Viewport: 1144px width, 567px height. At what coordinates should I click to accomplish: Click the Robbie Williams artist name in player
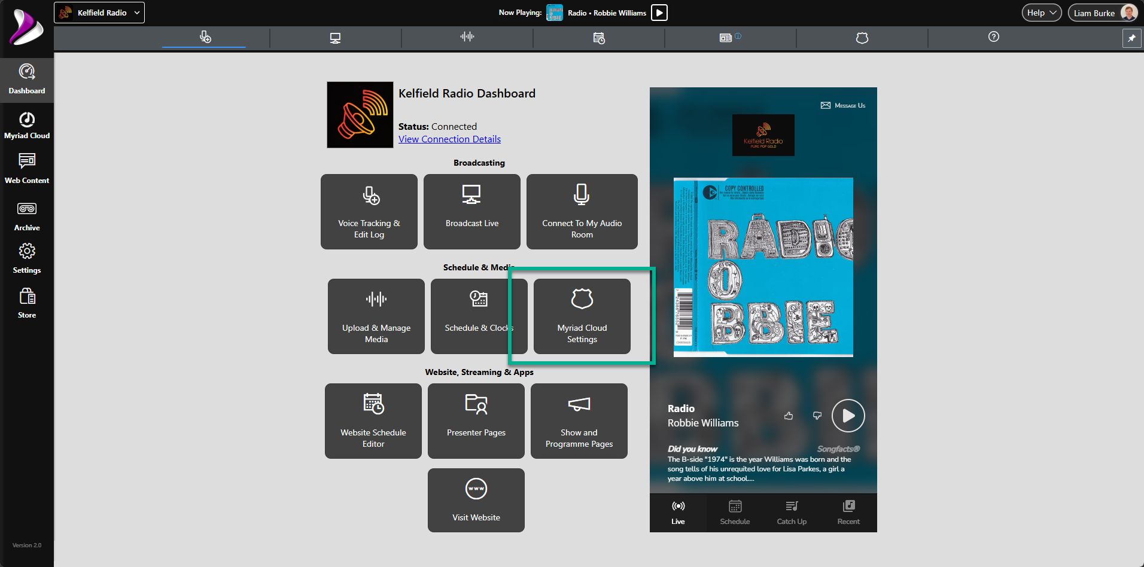pyautogui.click(x=703, y=423)
